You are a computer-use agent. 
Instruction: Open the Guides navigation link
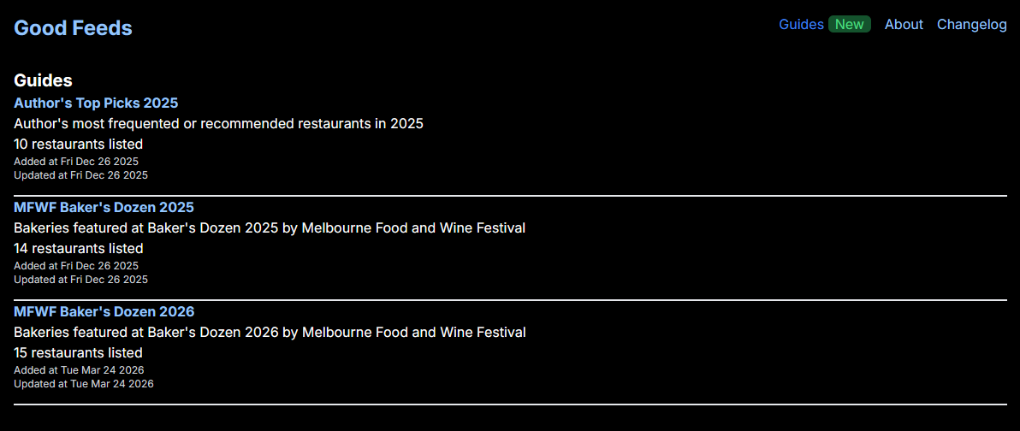pos(801,25)
